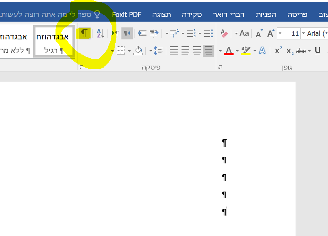Open the multilevel list dropdown arrow
The image size is (328, 236).
coord(167,34)
